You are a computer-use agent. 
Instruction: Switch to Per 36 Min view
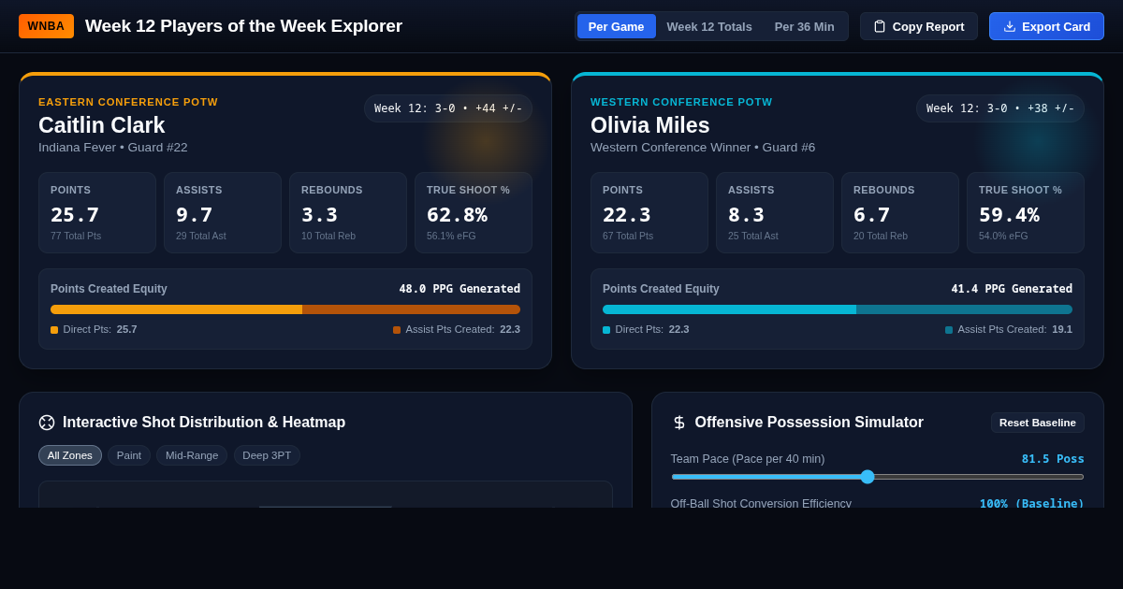(x=805, y=26)
